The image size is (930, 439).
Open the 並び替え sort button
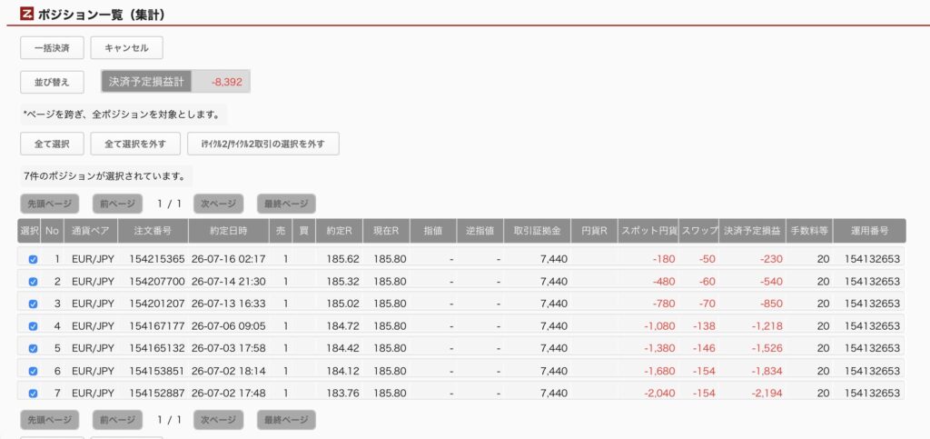52,82
